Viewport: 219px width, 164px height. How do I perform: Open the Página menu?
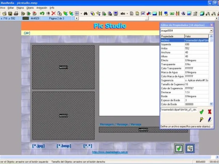pyautogui.click(x=20, y=8)
